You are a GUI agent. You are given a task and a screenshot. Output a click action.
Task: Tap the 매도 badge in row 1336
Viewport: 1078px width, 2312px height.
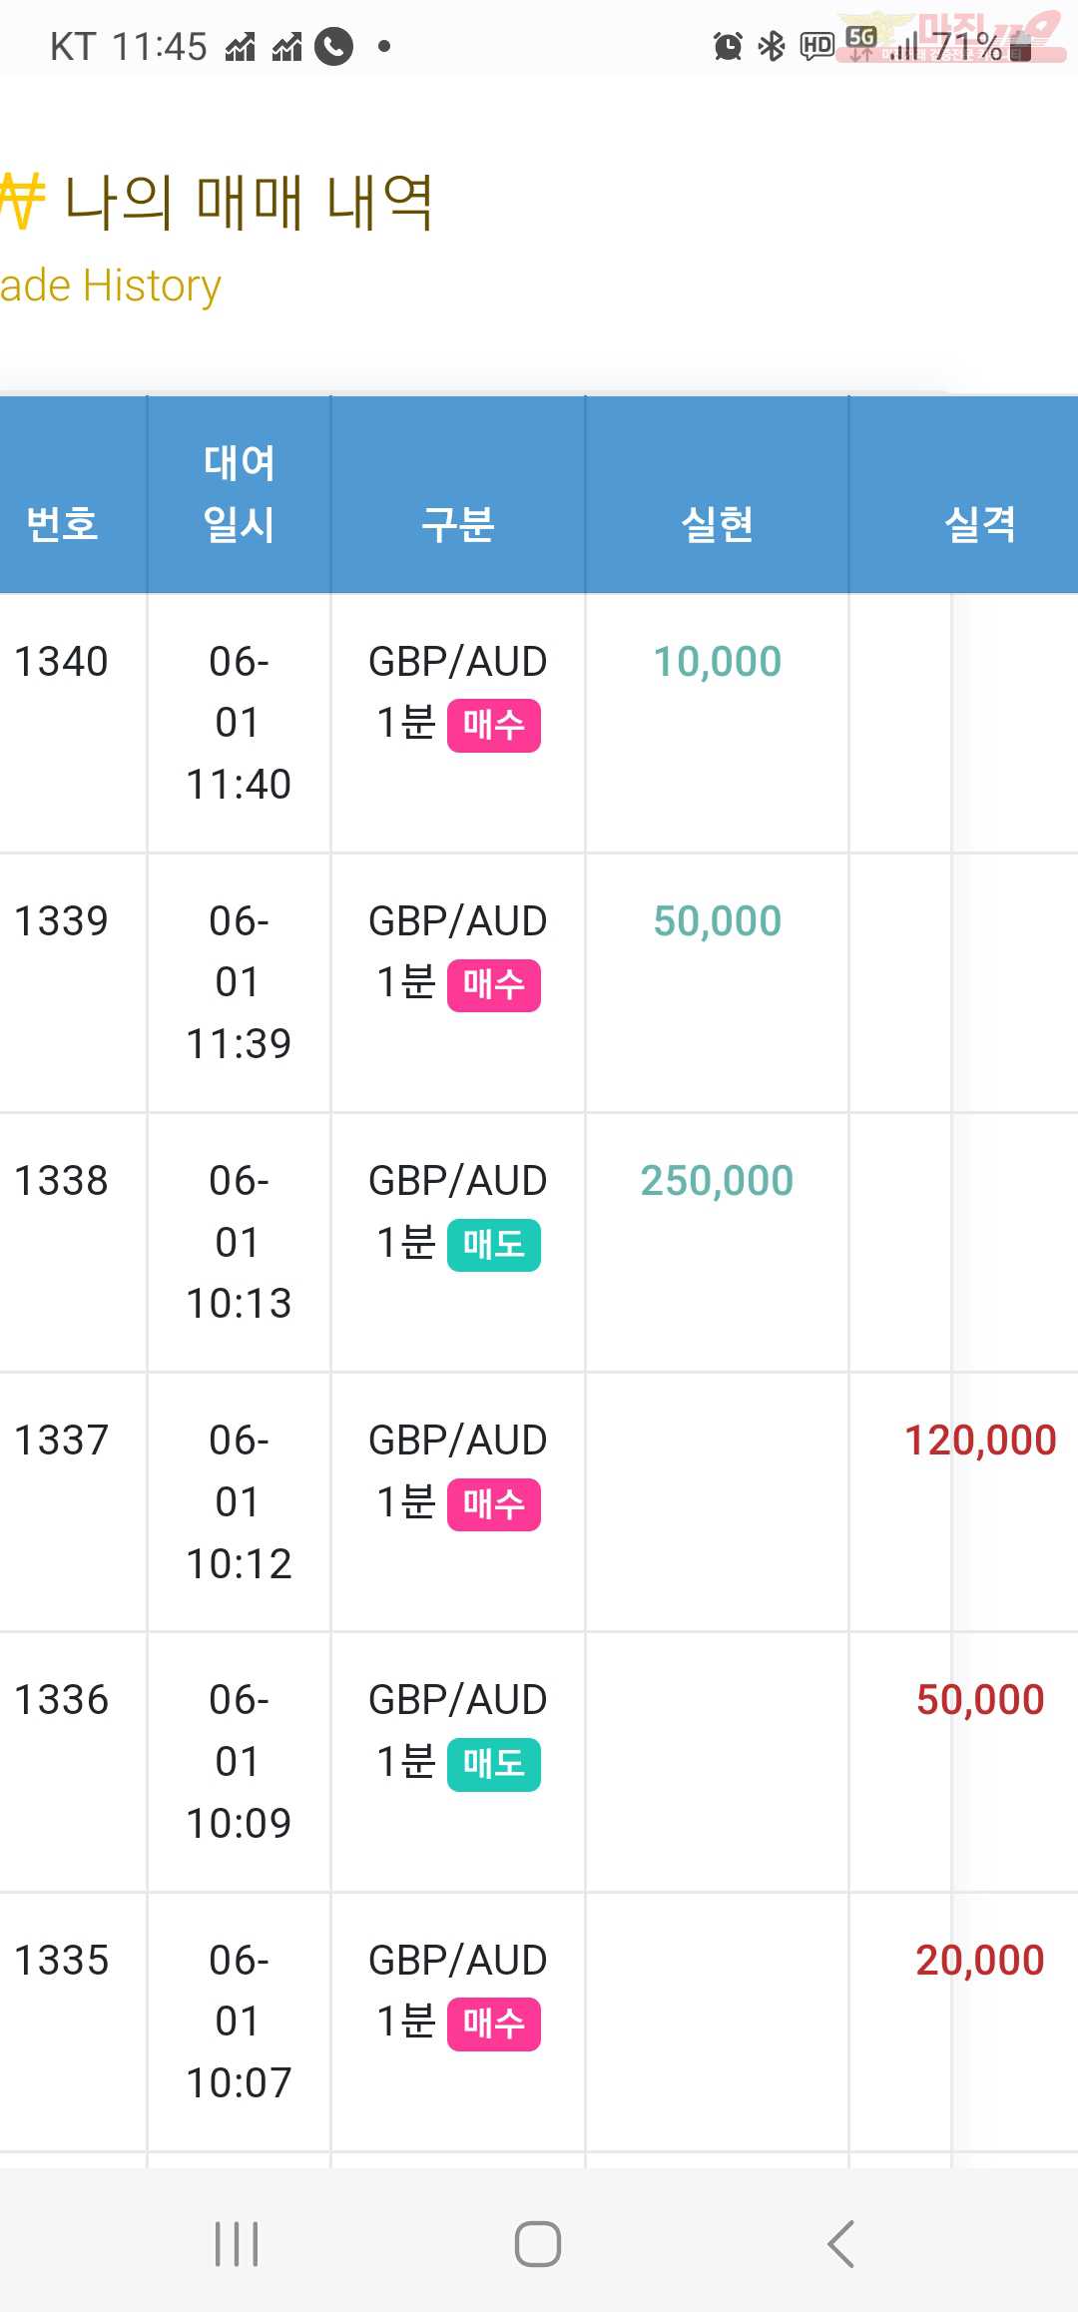493,1764
